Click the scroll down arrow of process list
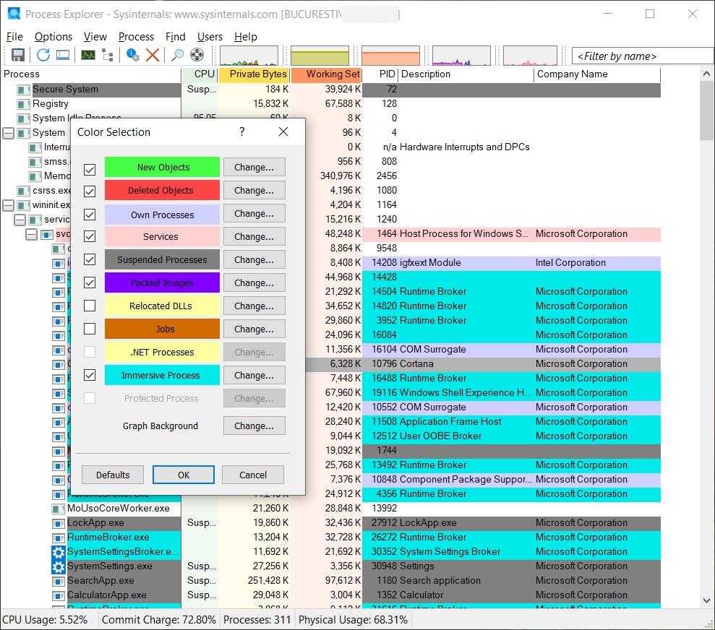This screenshot has width=715, height=630. (x=707, y=600)
